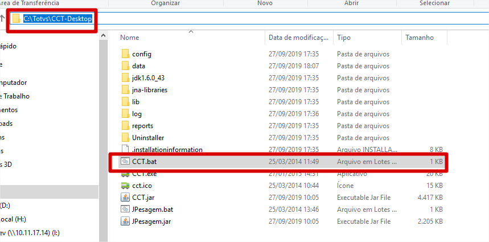
Task: Click the 'Ícone' type of cct.ico
Action: (x=345, y=186)
